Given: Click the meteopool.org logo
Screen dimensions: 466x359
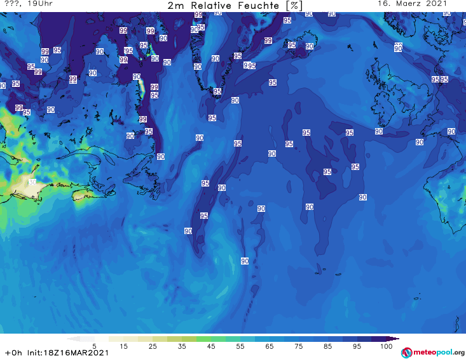Looking at the screenshot, I should coord(433,353).
